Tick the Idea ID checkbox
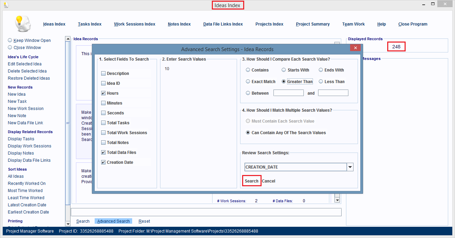 pos(103,83)
